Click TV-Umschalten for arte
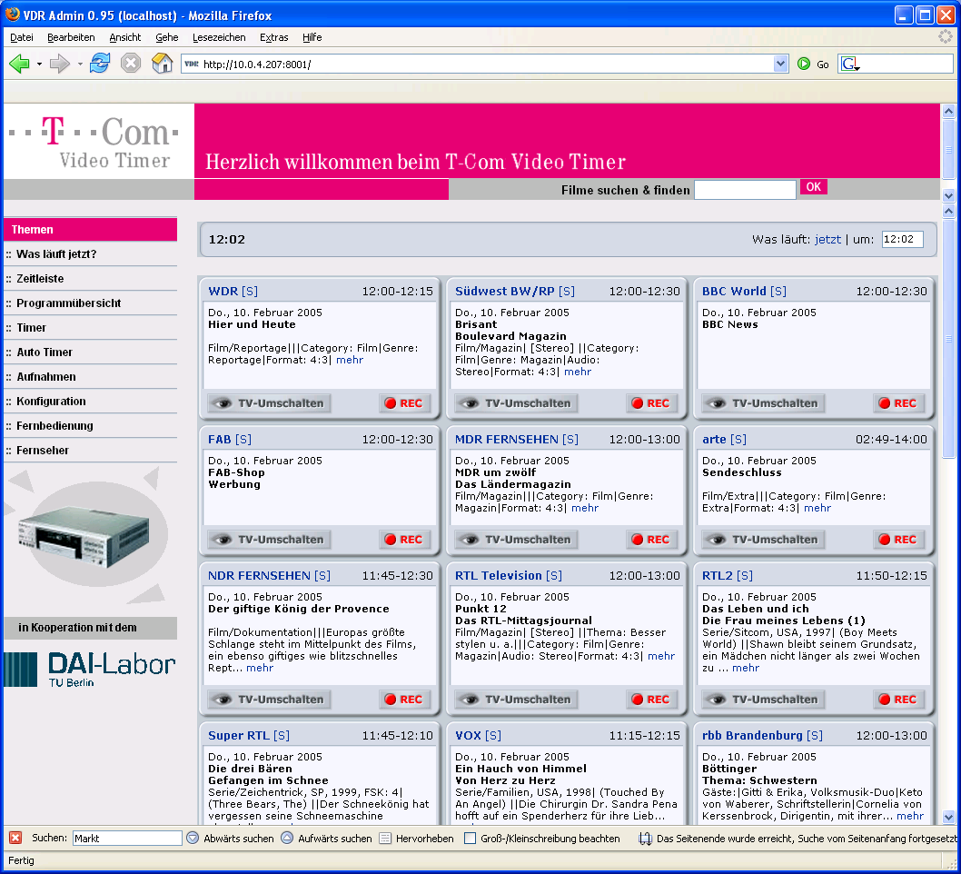Image resolution: width=961 pixels, height=874 pixels. [x=763, y=539]
